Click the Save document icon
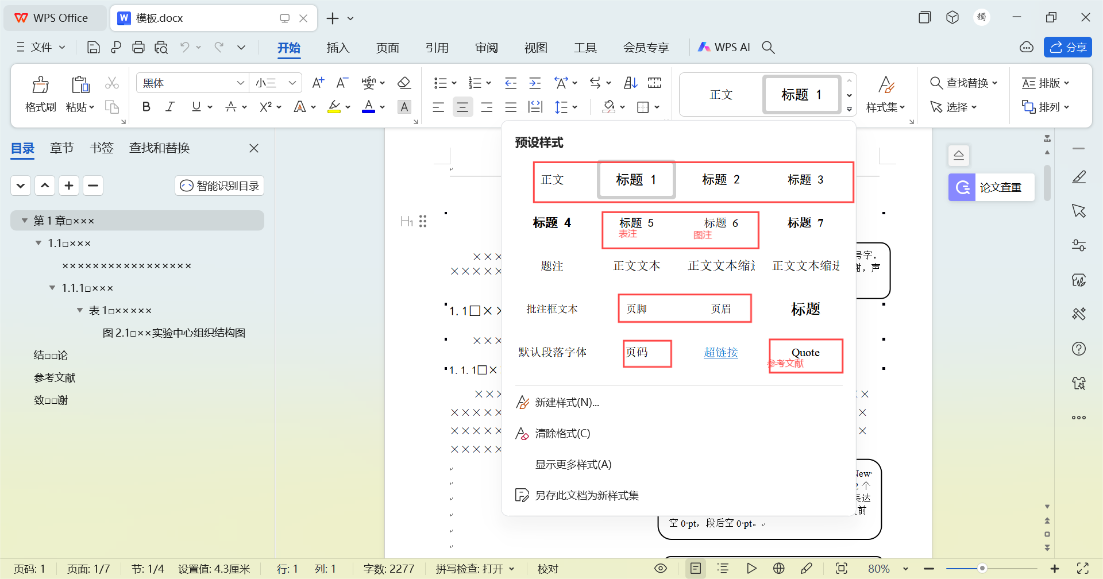 coord(93,48)
